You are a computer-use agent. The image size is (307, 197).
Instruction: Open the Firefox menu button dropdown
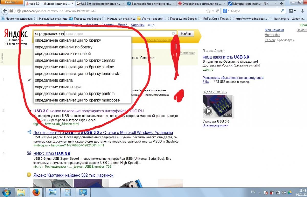pos(12,2)
